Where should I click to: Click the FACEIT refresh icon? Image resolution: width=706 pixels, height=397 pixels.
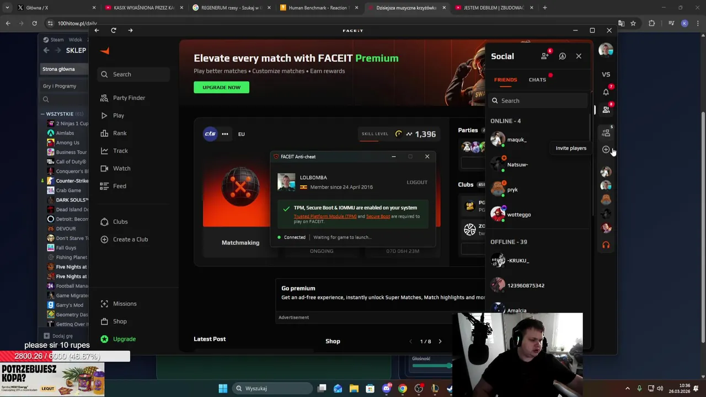[113, 30]
